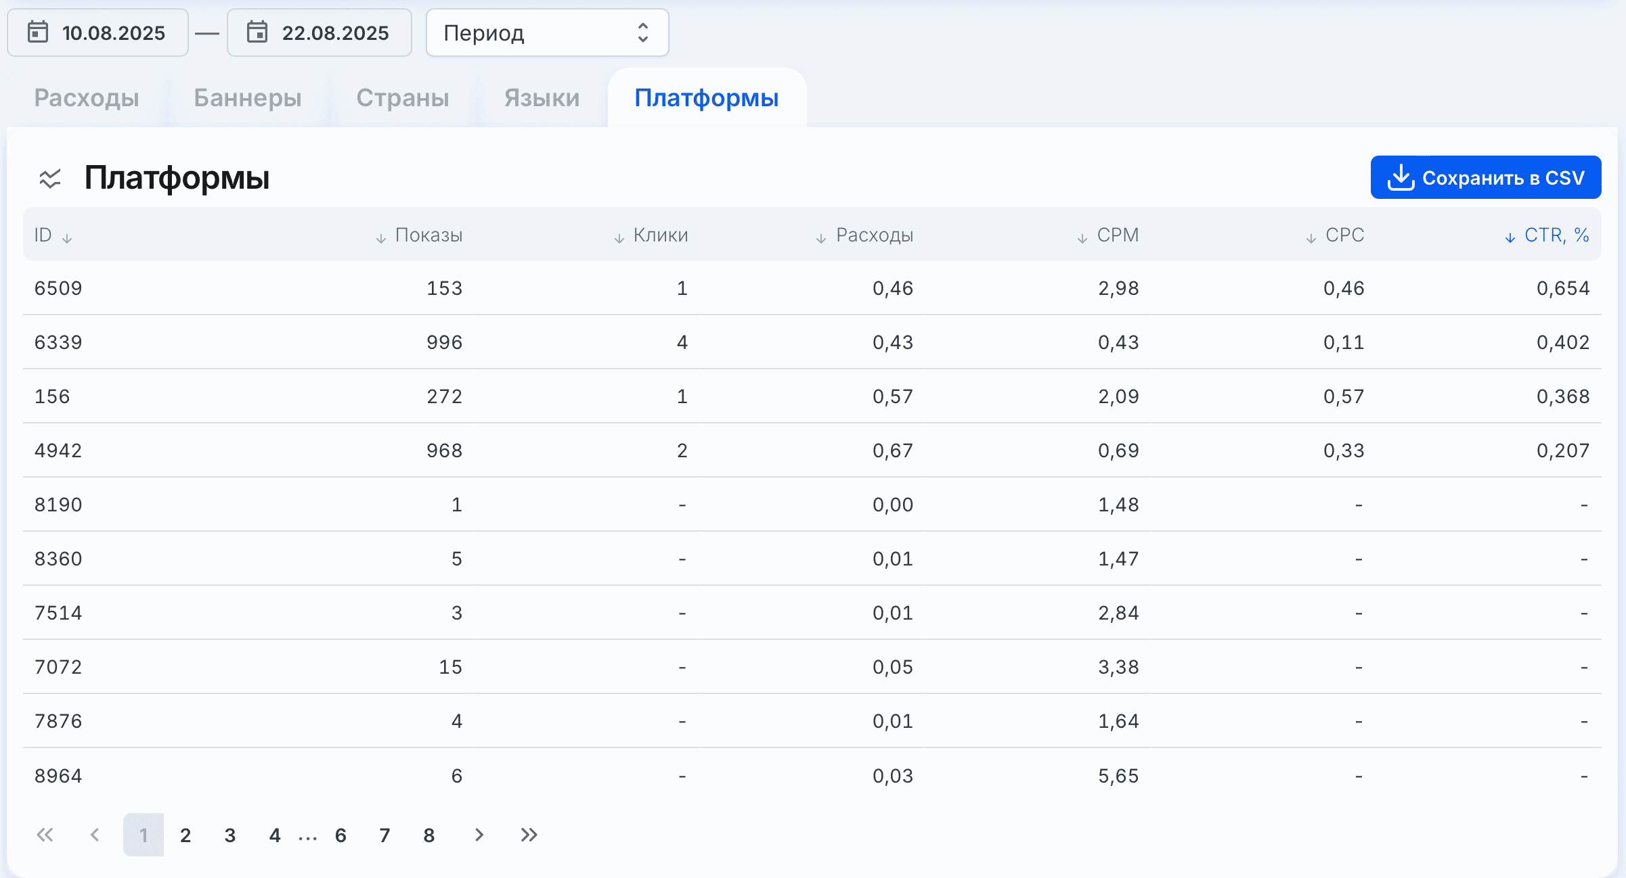The image size is (1626, 878).
Task: Click platform ID 7072
Action: (58, 667)
